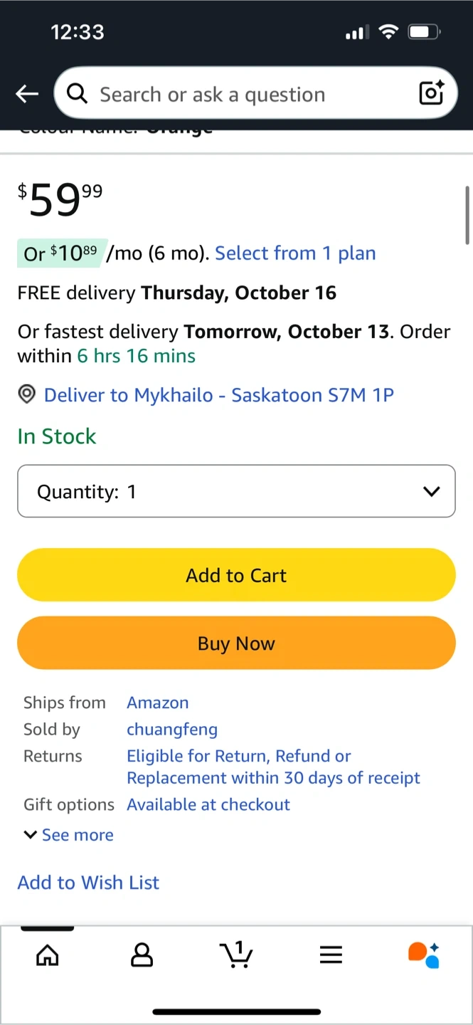Open the hamburger menu icon
473x1025 pixels.
(331, 955)
